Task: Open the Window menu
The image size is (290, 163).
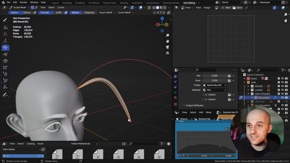Action: point(34,2)
